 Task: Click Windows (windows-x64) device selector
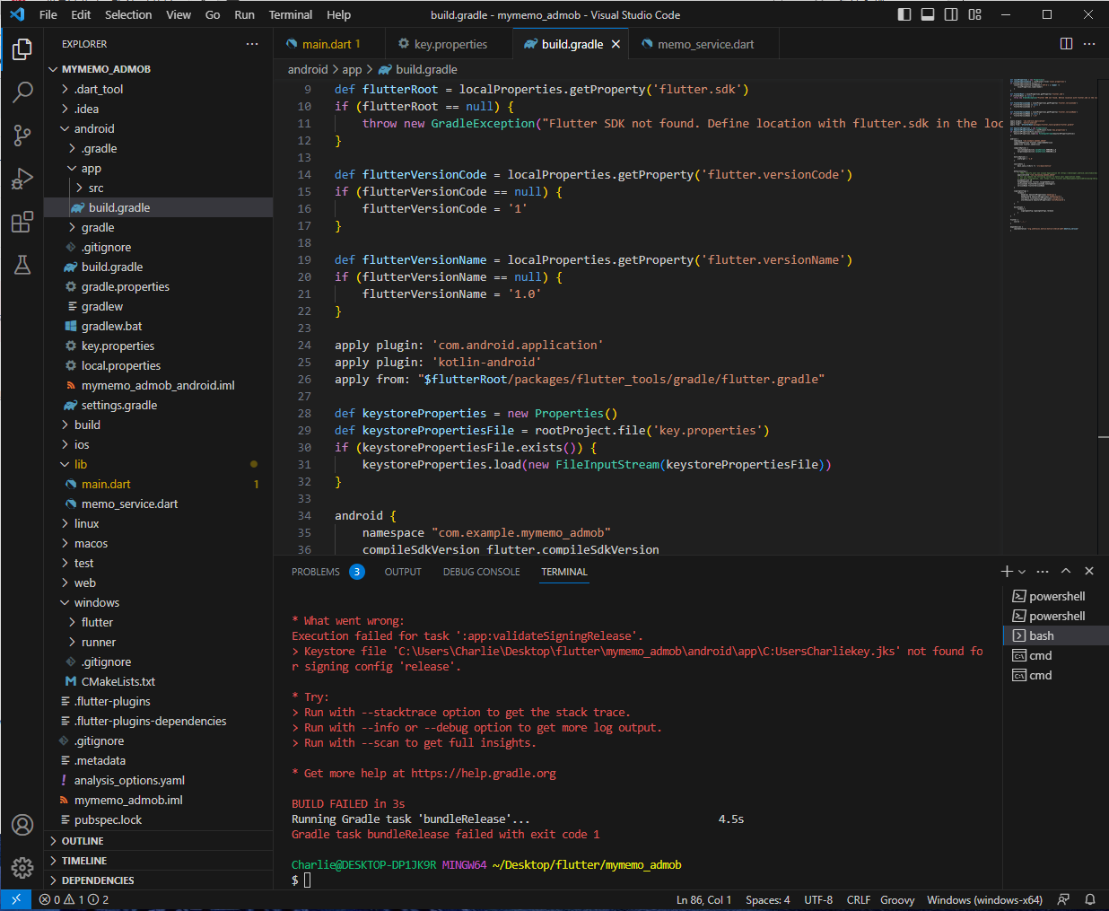(x=984, y=899)
